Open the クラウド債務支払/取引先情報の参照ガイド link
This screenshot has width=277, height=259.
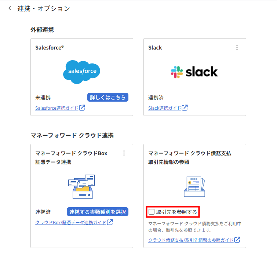coord(191,240)
